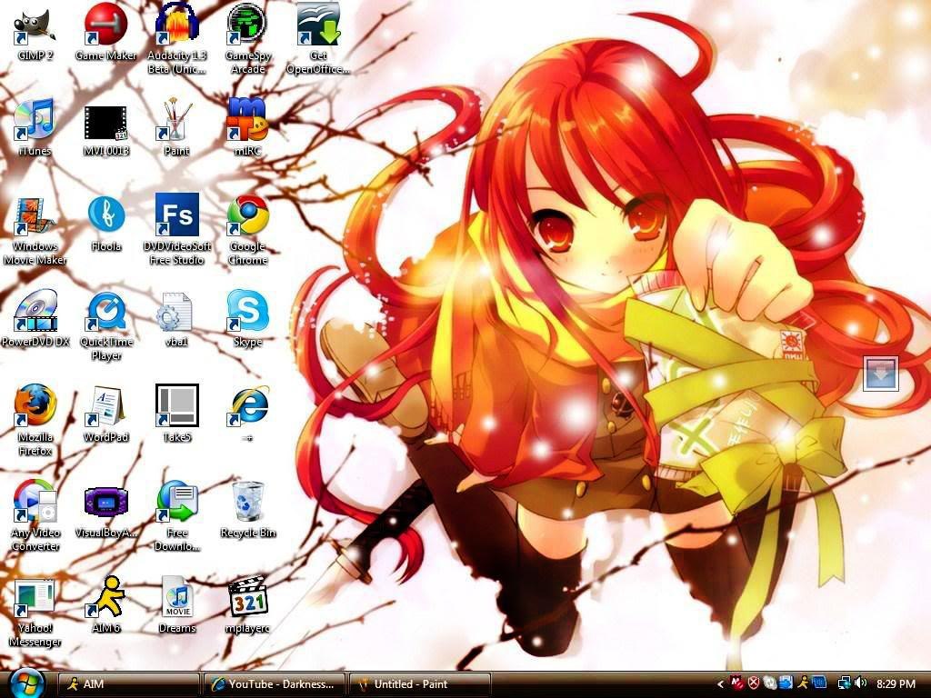Select the DVDVideoSoft Free Studio icon

177,229
